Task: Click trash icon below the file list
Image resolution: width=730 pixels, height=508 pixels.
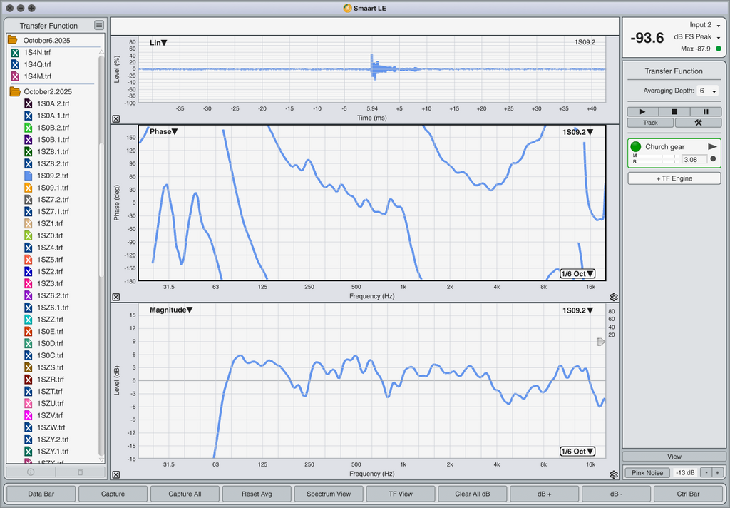Action: click(80, 472)
